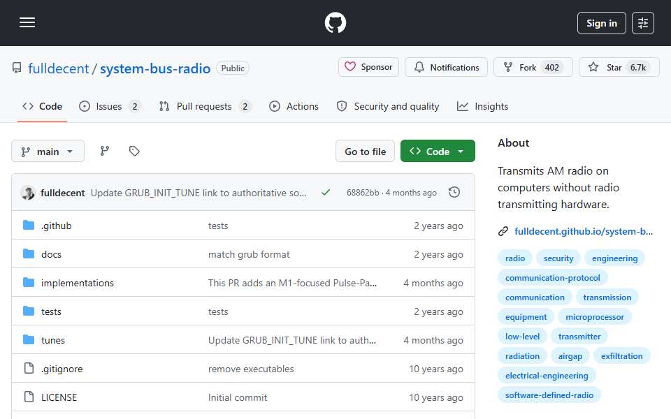Click the .github folder icon

(29, 226)
